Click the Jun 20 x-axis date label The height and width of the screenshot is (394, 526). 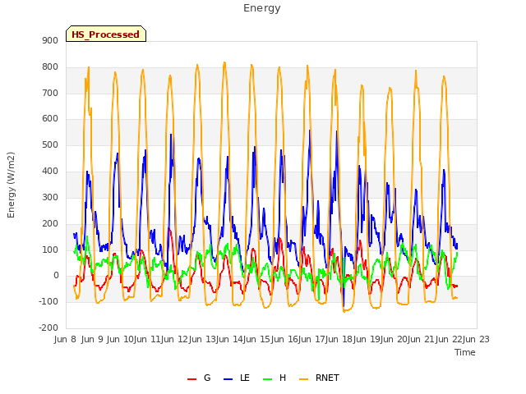[x=394, y=339]
